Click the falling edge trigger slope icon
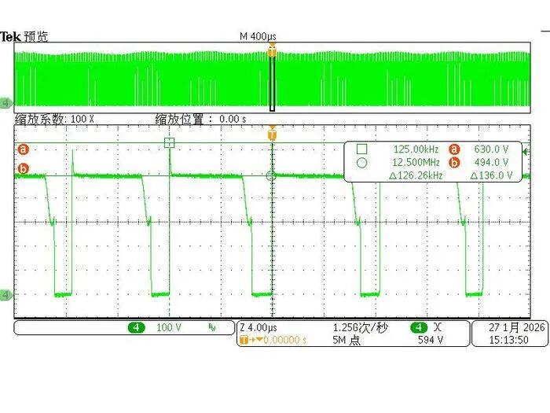 (x=437, y=328)
